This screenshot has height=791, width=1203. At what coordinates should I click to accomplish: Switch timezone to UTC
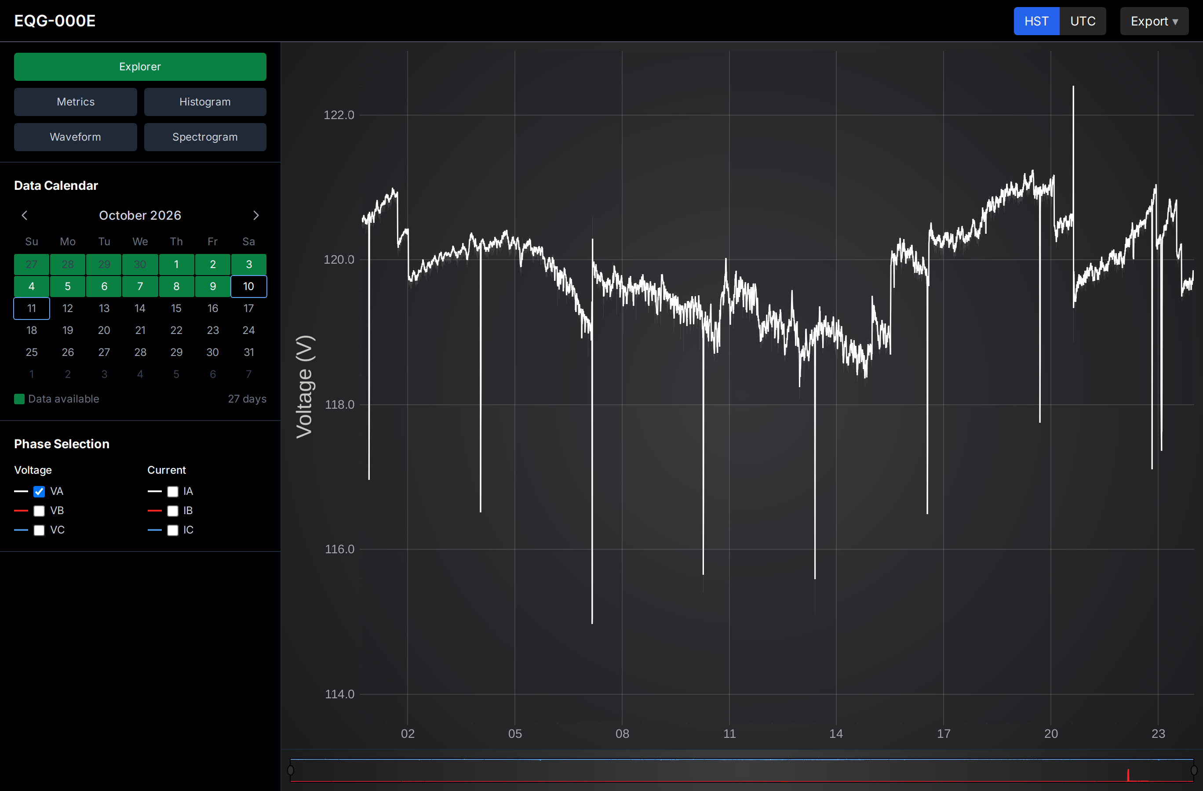pos(1083,21)
